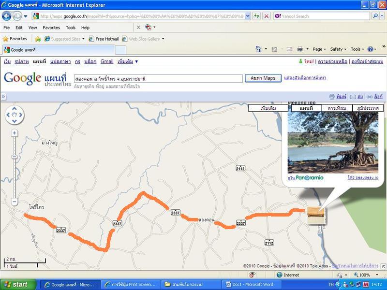Click the chain link icon on the maps bar

(370, 97)
